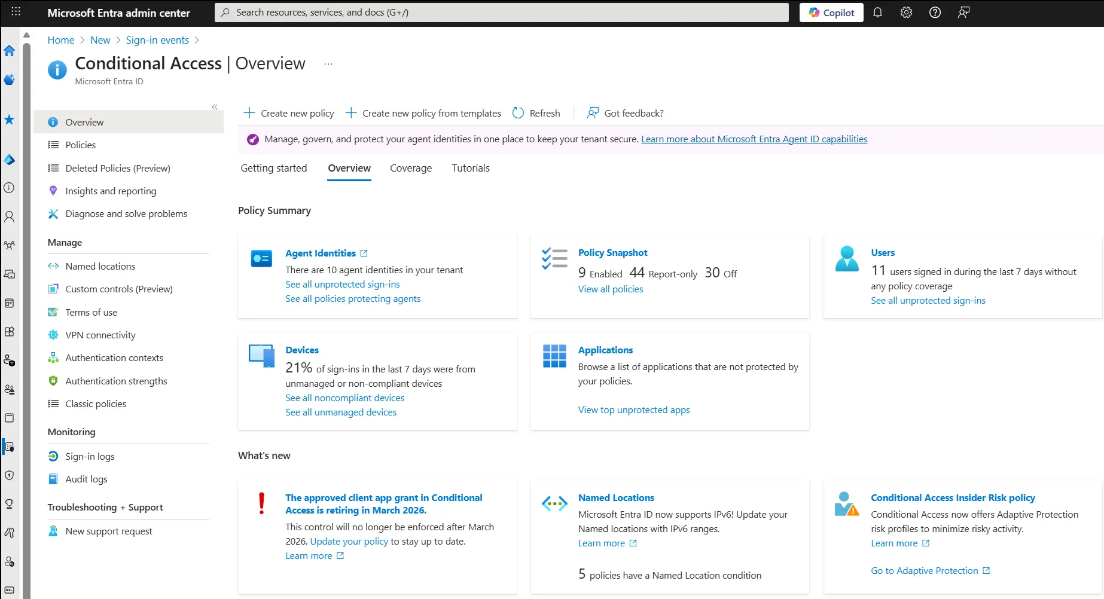
Task: Expand the Sign-in events breadcrumb chevron
Action: [197, 40]
